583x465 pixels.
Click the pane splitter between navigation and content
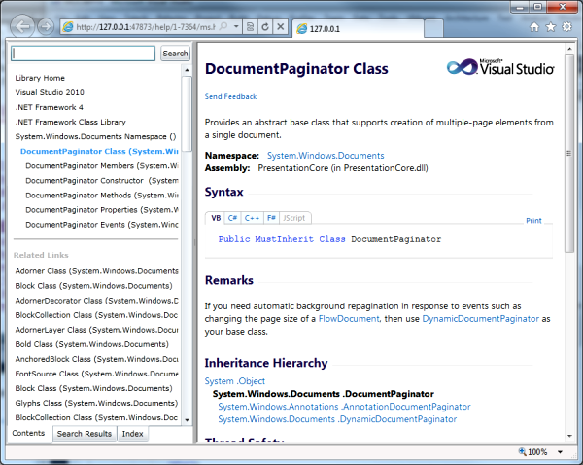(x=194, y=242)
